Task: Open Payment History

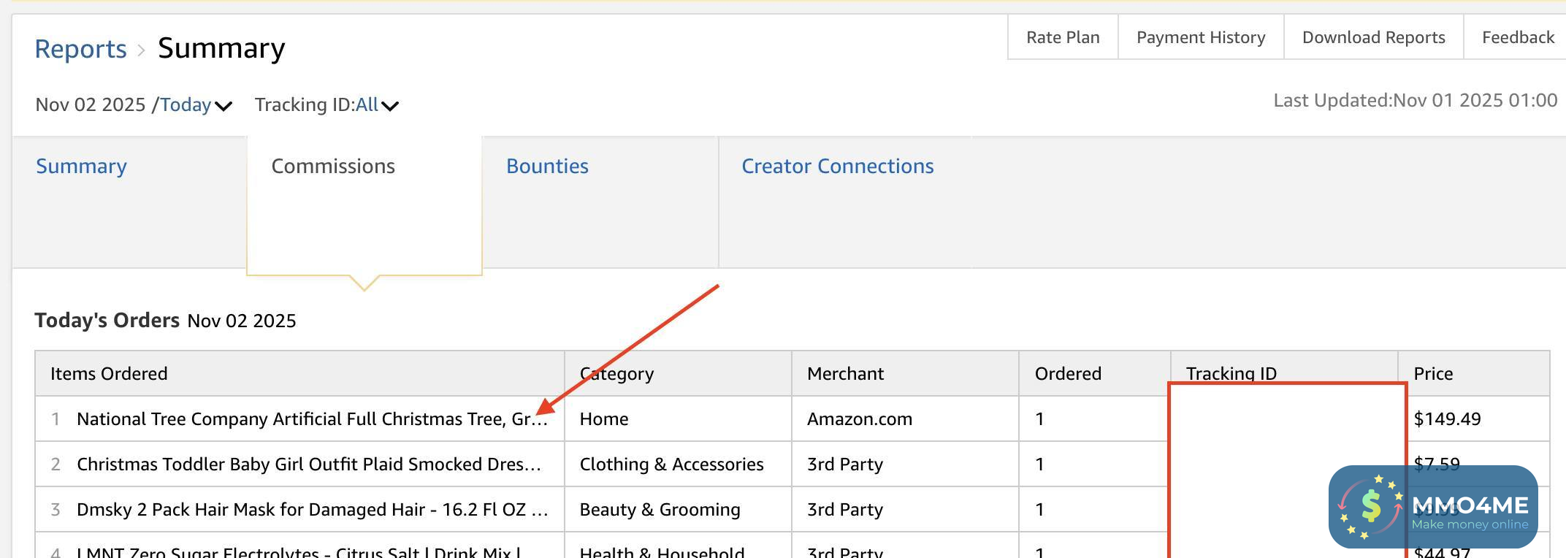Action: [1200, 37]
